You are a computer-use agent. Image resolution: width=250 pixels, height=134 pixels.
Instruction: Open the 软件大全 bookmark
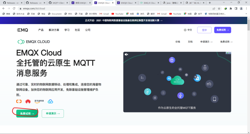19,14
